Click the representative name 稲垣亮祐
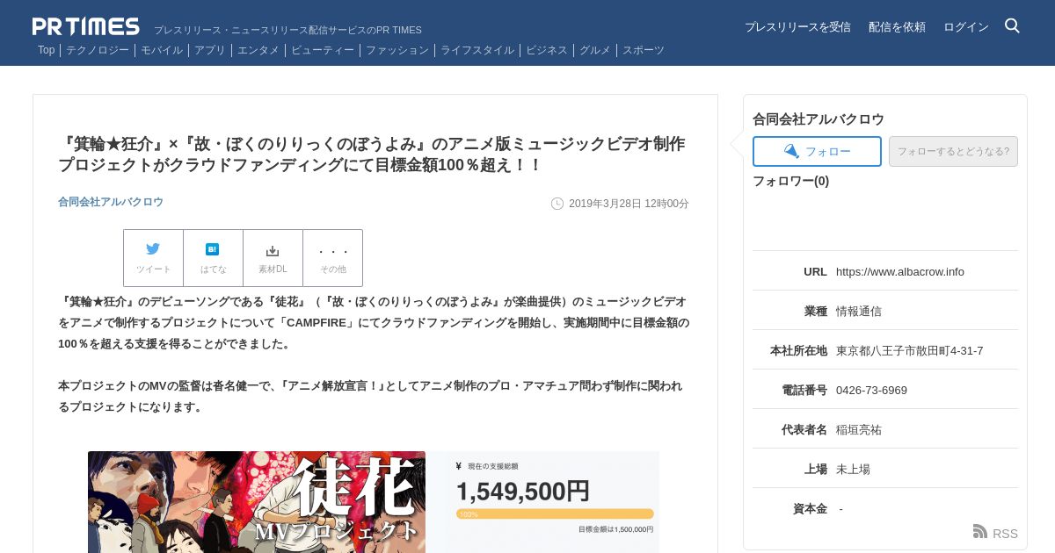1055x553 pixels. [x=859, y=429]
